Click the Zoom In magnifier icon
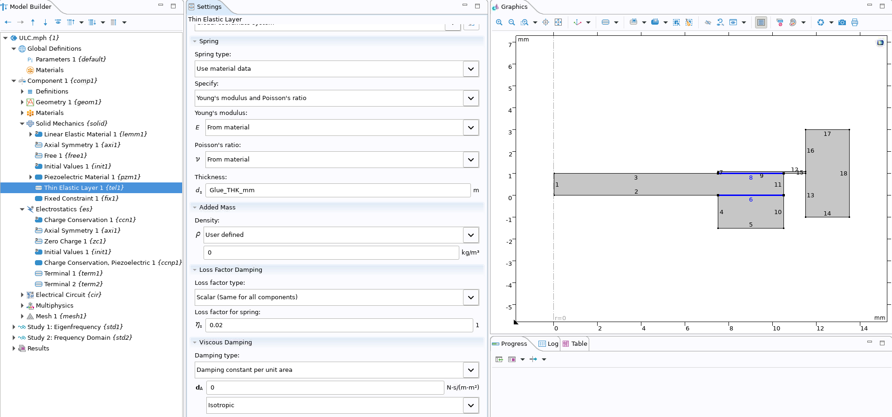892x417 pixels. point(499,22)
